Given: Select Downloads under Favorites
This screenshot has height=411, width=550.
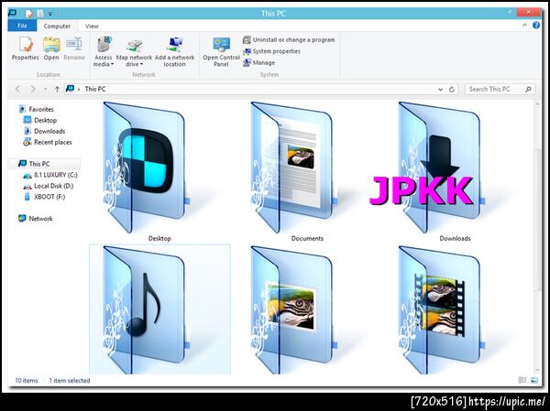Looking at the screenshot, I should 44,131.
